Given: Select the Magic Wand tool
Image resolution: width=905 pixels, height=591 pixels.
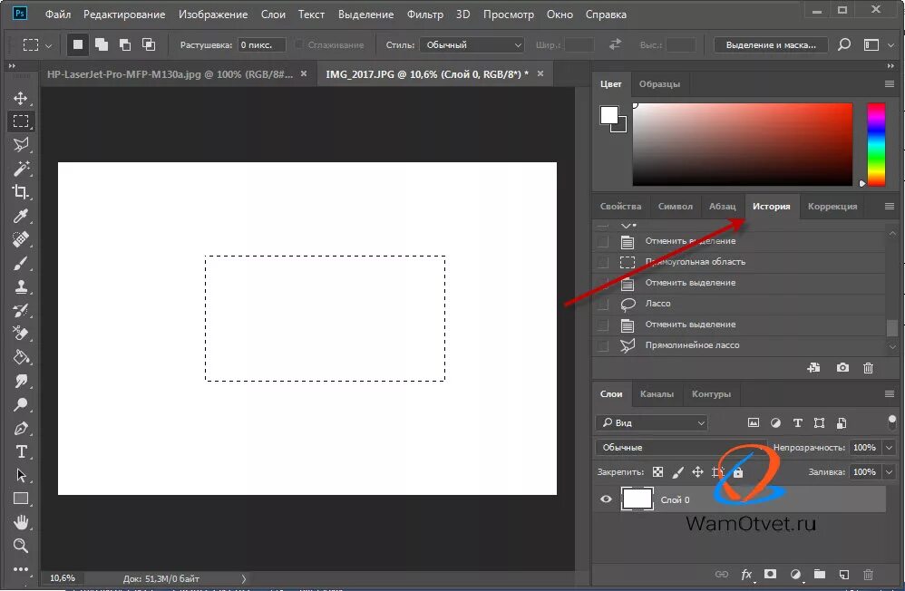Looking at the screenshot, I should click(x=21, y=169).
